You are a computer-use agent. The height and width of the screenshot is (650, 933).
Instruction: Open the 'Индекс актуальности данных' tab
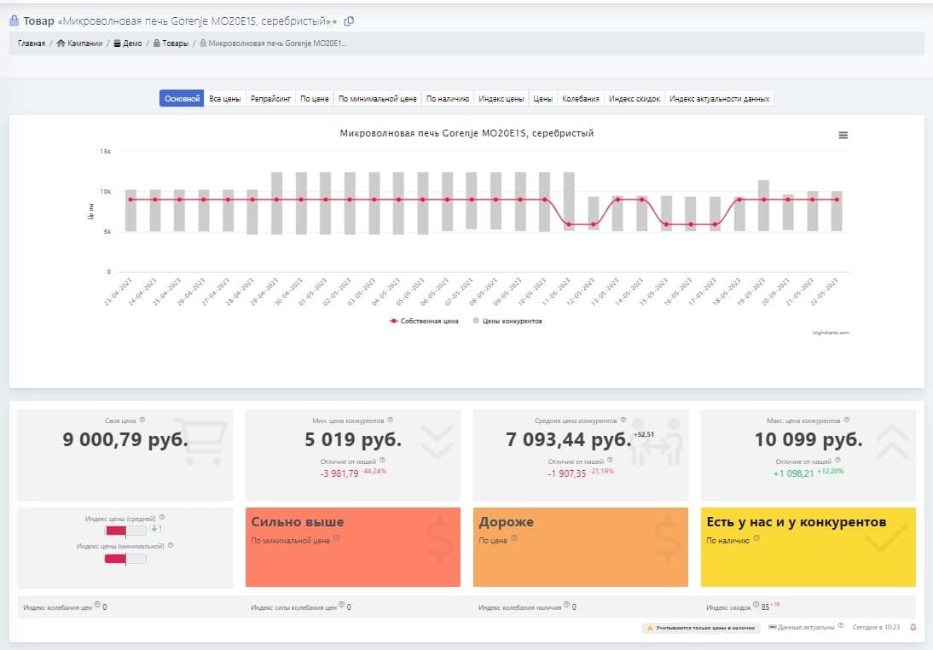720,99
